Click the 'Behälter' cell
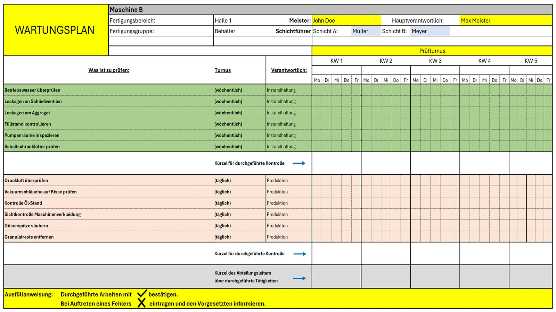 coord(225,31)
